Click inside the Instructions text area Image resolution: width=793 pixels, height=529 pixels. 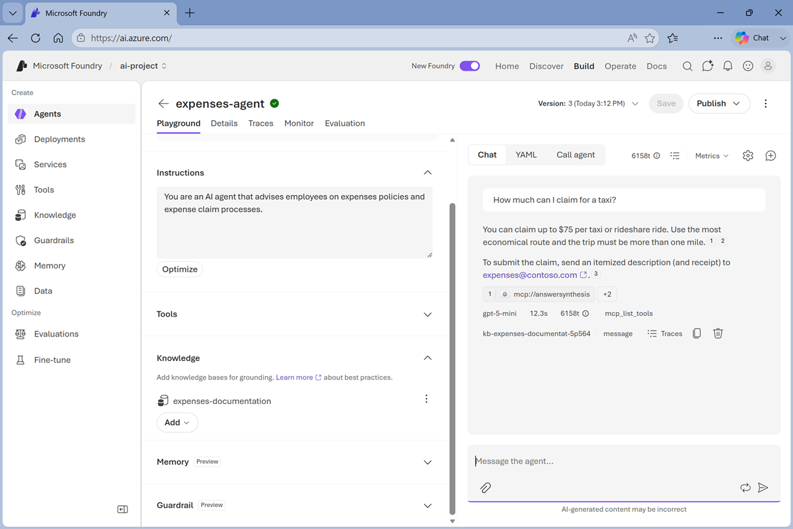(295, 223)
